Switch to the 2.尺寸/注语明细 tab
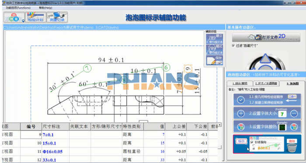The image size is (306, 163). pyautogui.click(x=266, y=83)
